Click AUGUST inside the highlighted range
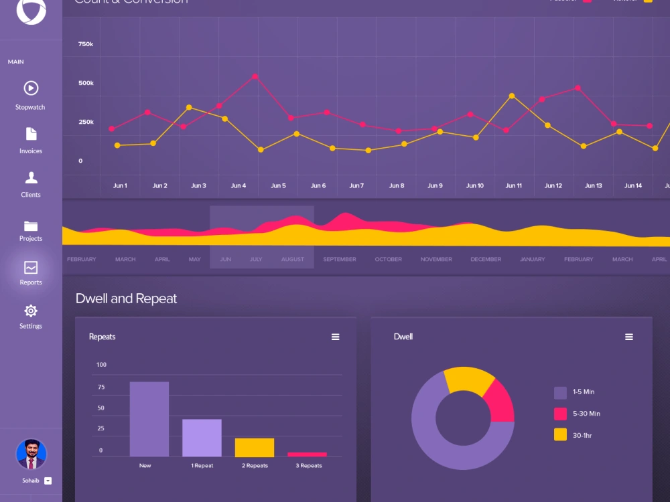 (293, 259)
